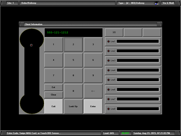Clear the entered phone number
The width and height of the screenshot is (181, 136).
pos(53,95)
